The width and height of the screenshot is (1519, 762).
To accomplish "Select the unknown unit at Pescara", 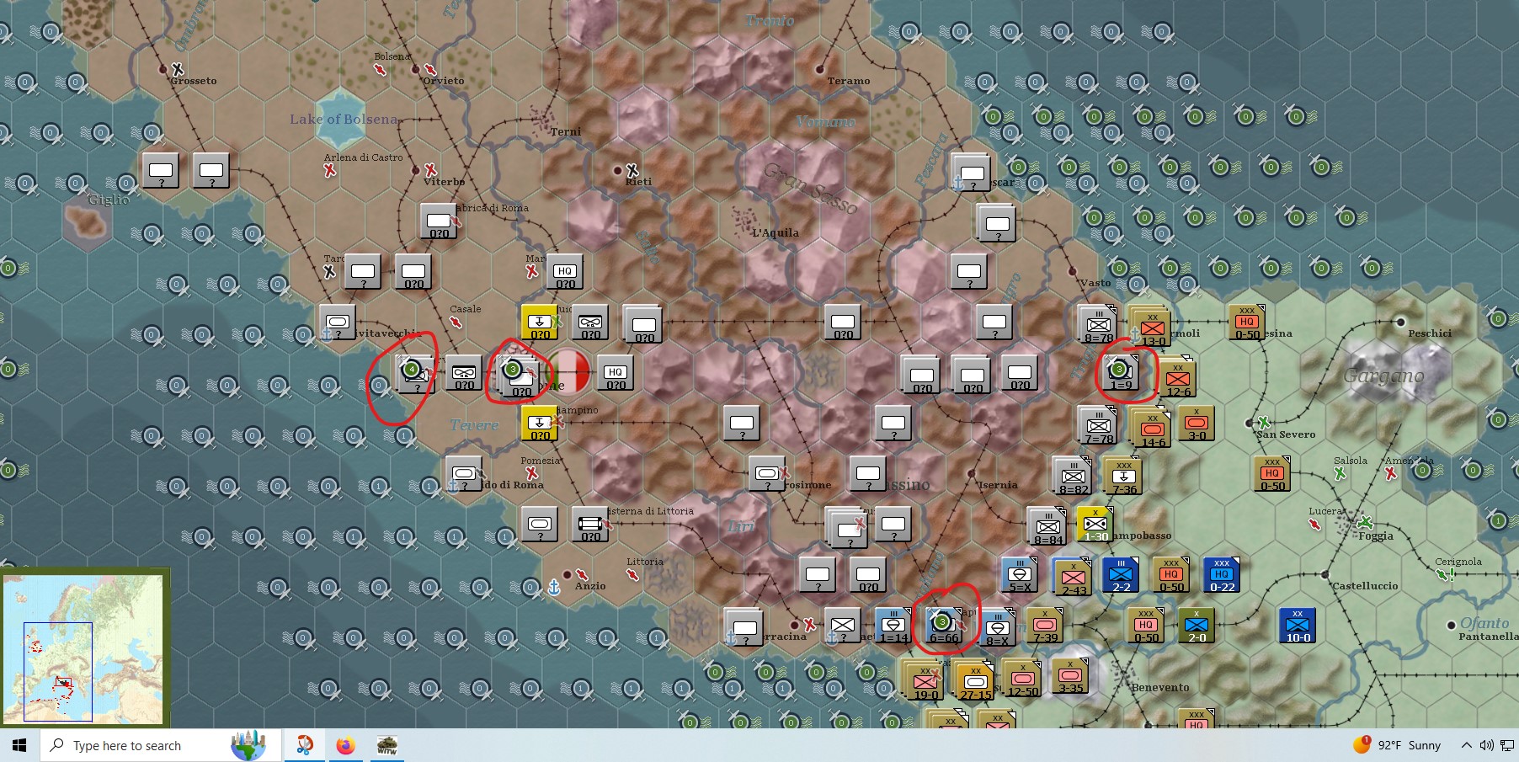I will [x=971, y=172].
